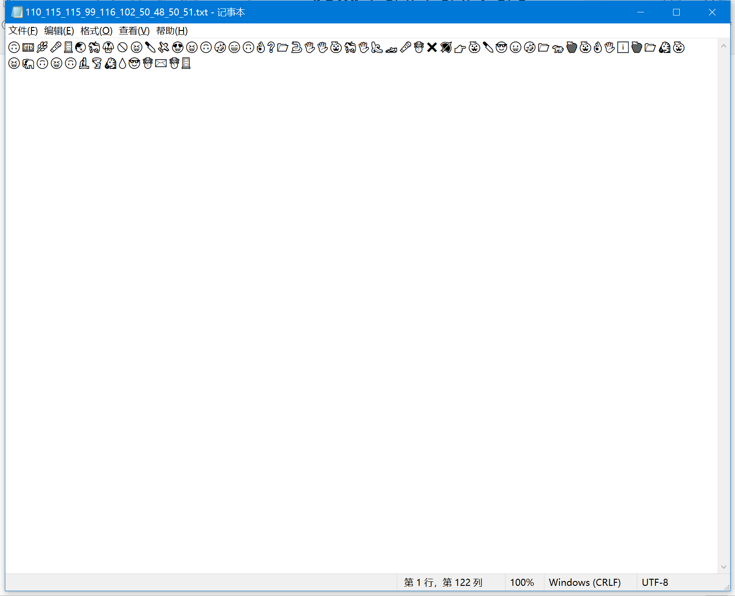The image size is (735, 596).
Task: Open the 查看(V) menu
Action: point(134,31)
